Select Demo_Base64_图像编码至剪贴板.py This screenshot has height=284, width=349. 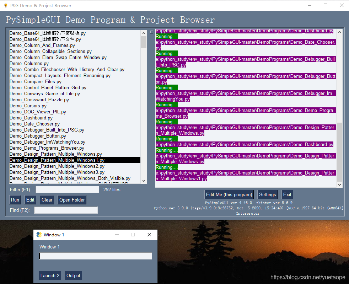pos(75,33)
